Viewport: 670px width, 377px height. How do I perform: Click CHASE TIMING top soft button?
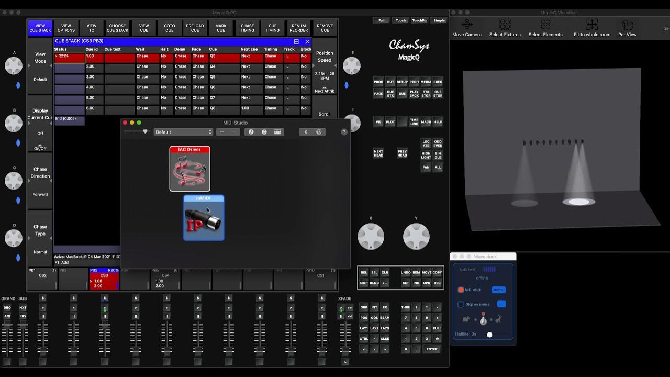(247, 28)
